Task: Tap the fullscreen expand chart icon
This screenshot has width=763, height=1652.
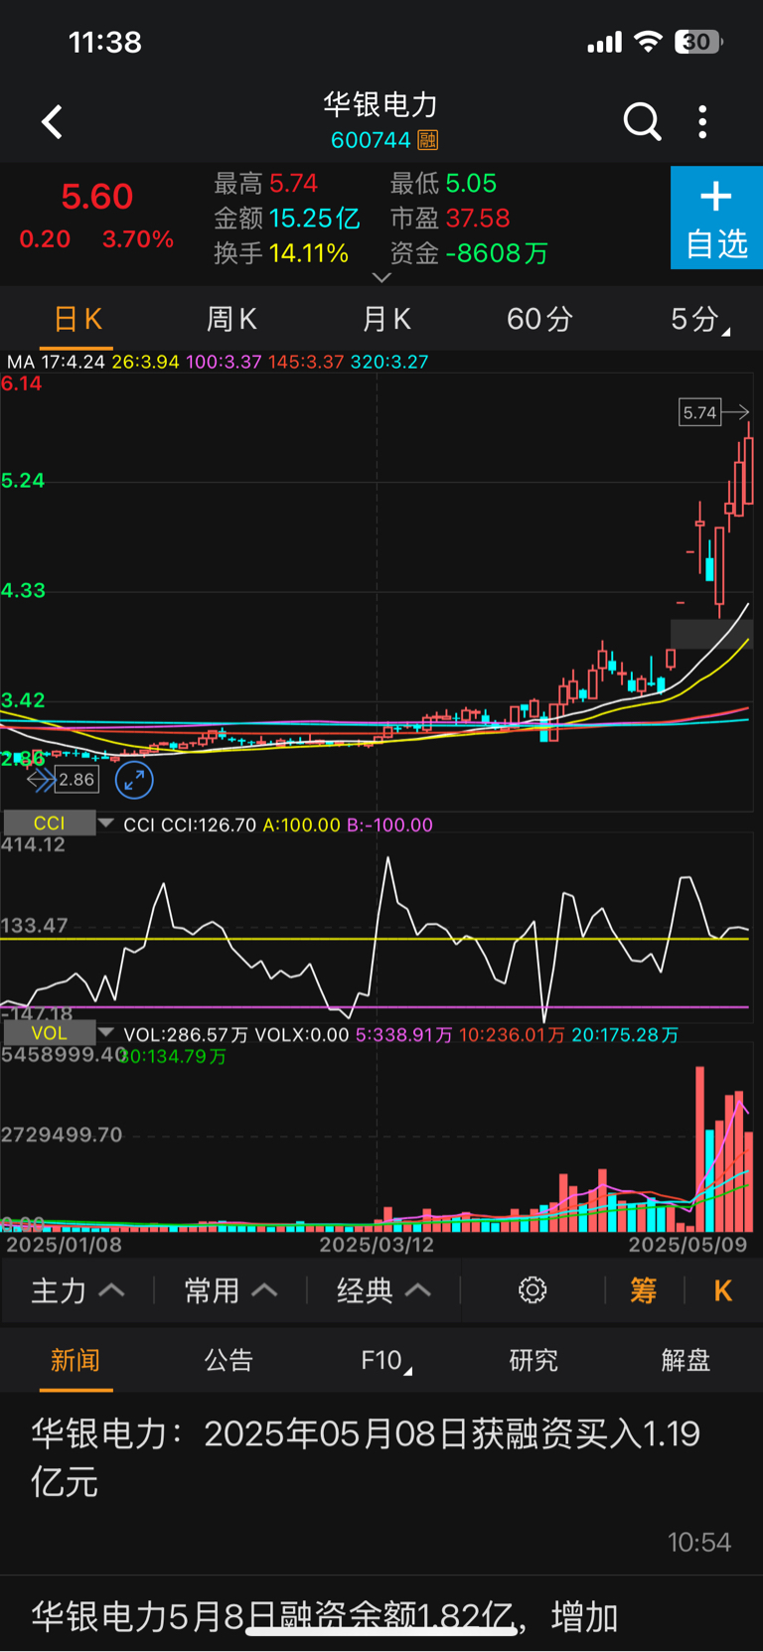Action: (134, 780)
